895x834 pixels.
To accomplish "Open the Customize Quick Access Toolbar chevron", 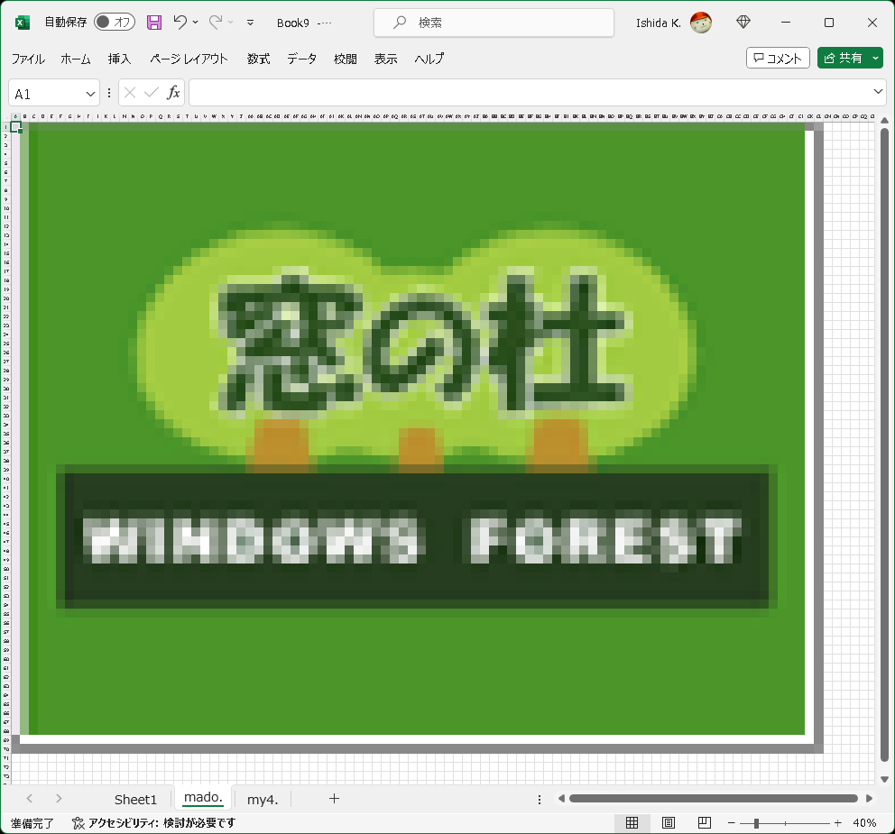I will [249, 22].
